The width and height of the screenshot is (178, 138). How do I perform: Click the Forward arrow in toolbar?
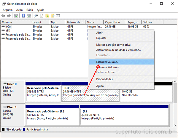click(9, 16)
